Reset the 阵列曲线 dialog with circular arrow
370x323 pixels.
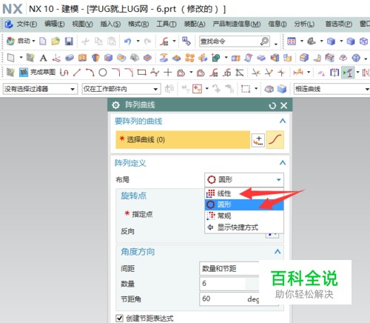pos(272,106)
